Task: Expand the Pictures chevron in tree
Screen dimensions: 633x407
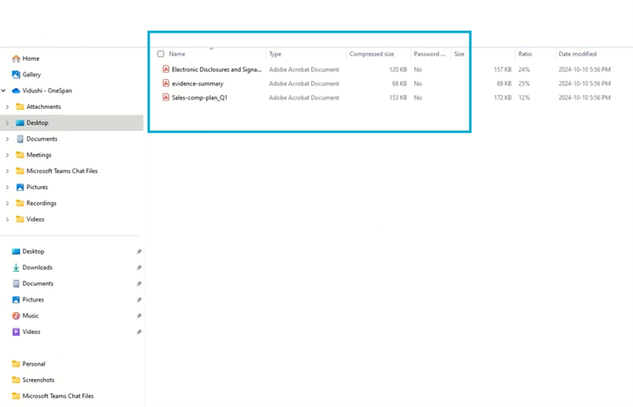Action: pyautogui.click(x=7, y=187)
